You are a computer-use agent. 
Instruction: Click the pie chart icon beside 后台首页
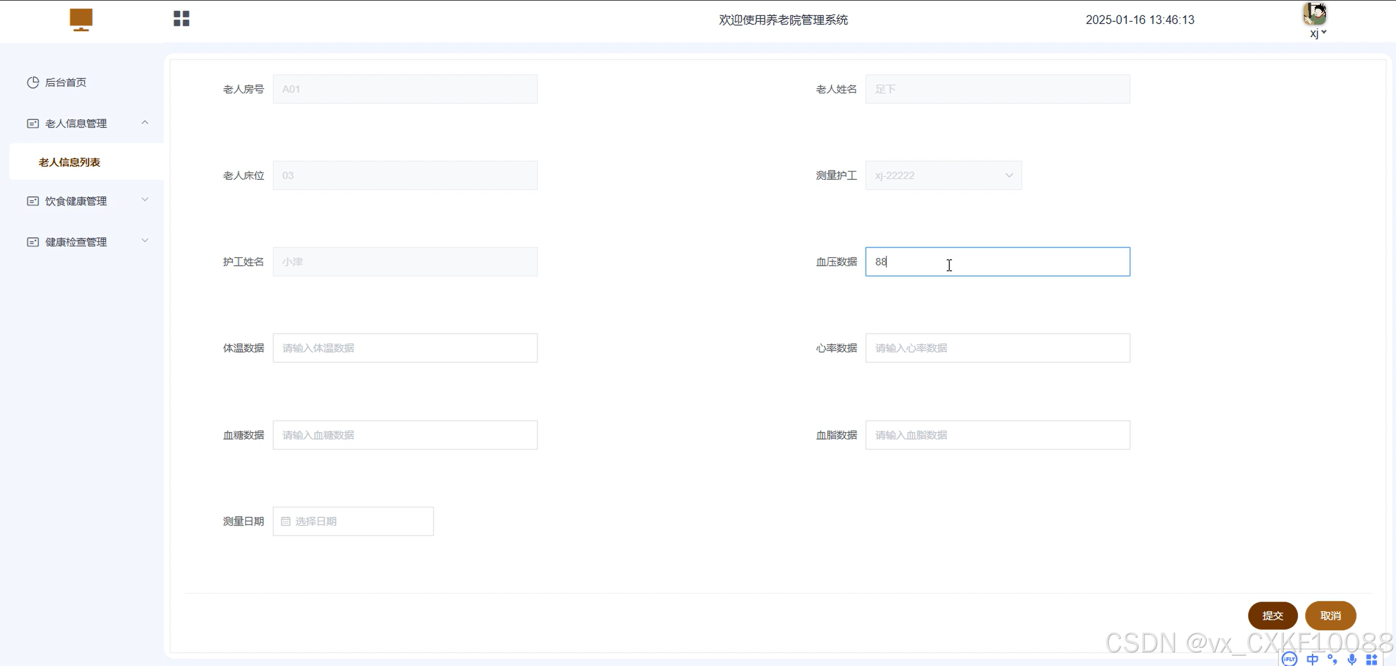click(33, 83)
